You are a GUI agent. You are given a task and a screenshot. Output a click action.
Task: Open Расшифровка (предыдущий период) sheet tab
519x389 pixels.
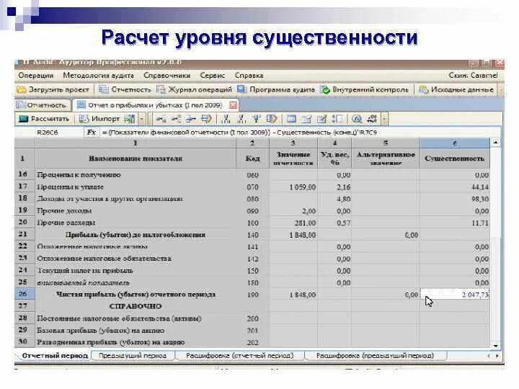[x=375, y=356]
